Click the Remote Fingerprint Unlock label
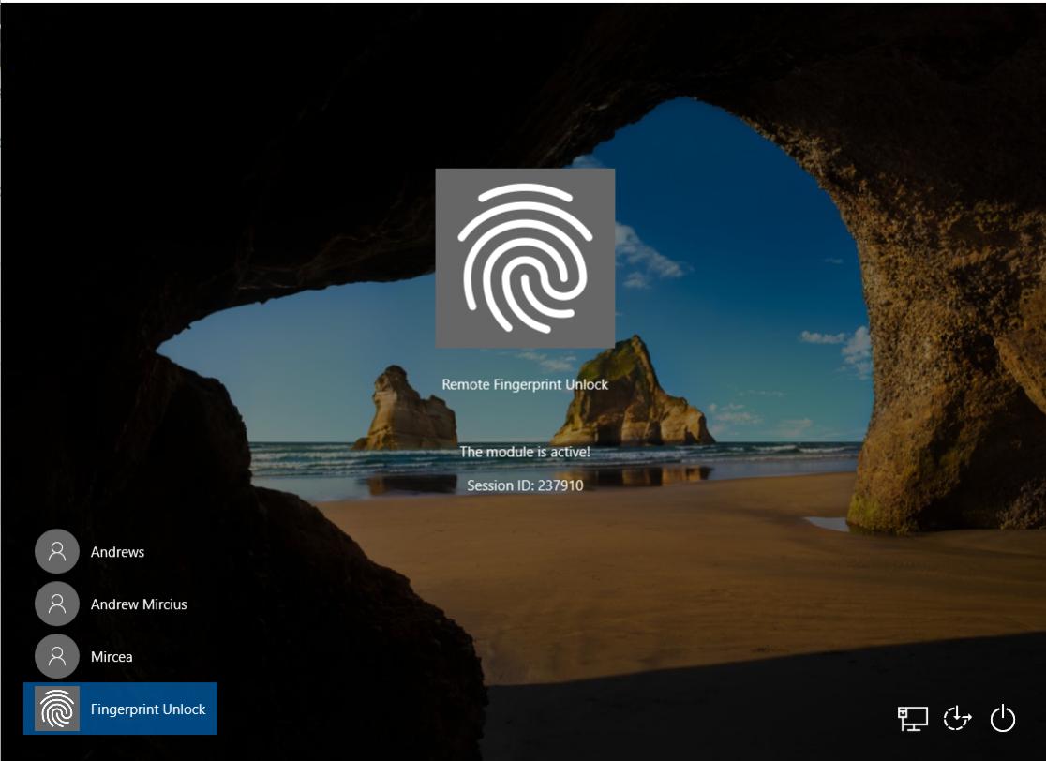This screenshot has height=761, width=1046. coord(525,384)
